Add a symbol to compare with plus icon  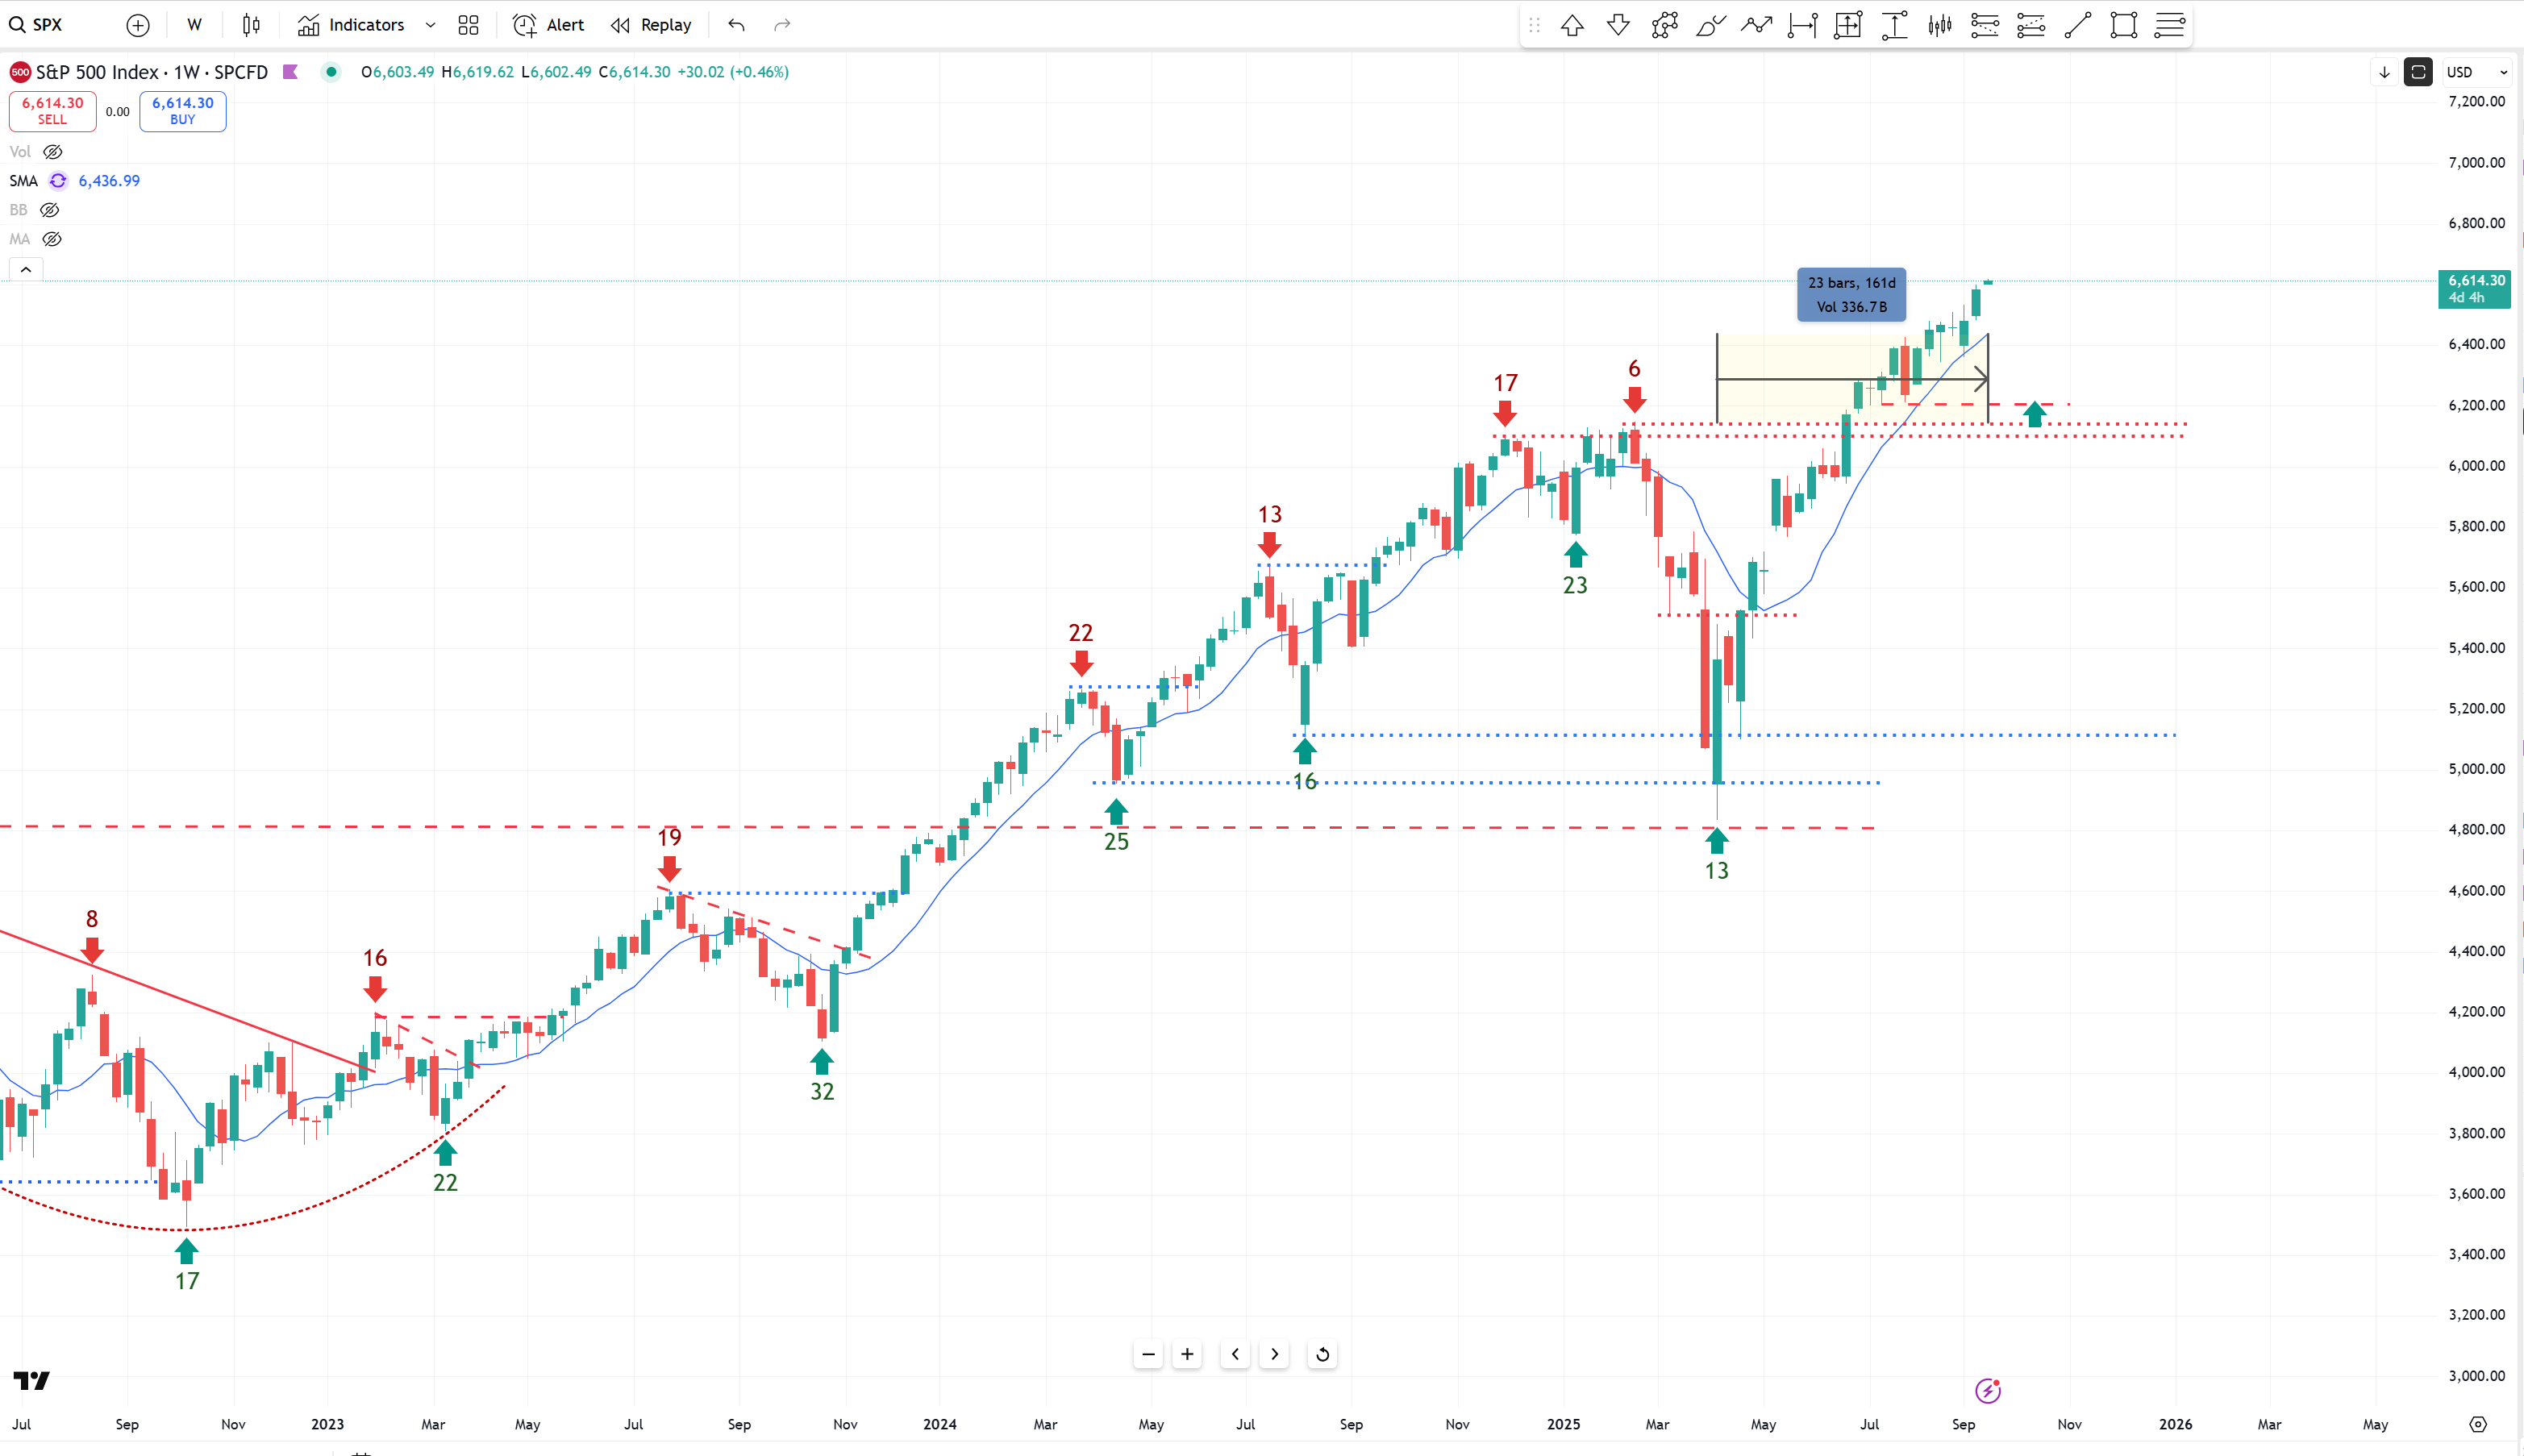[138, 25]
